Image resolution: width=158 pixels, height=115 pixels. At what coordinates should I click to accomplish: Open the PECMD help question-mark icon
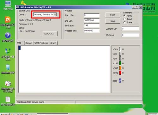[8, 35]
